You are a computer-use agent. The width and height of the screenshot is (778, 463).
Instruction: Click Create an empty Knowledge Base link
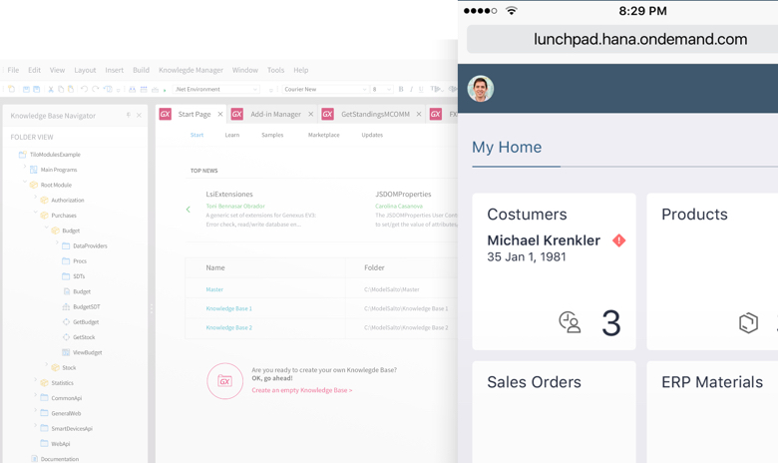301,390
